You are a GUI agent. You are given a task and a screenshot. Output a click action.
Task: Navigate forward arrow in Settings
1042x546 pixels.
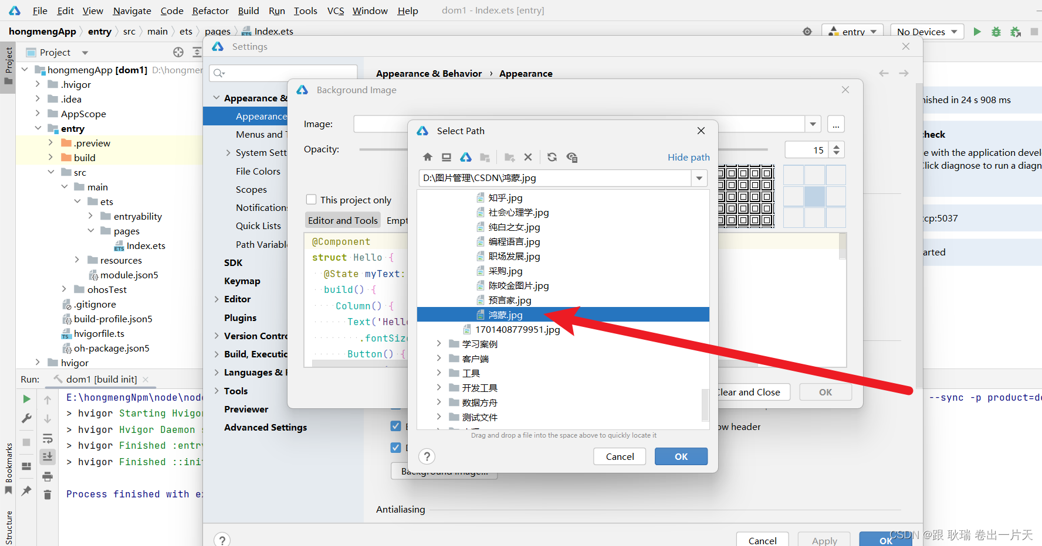[x=904, y=73]
